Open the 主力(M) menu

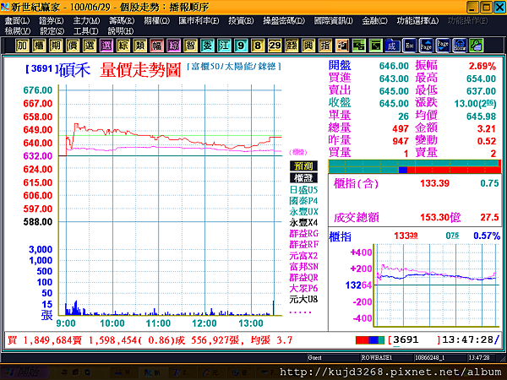86,20
